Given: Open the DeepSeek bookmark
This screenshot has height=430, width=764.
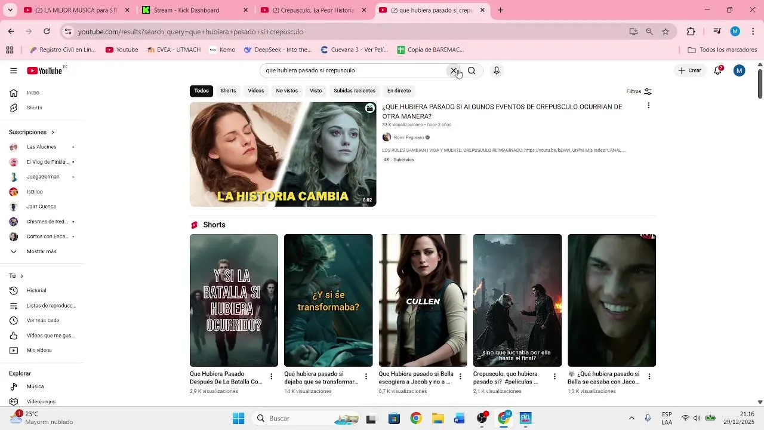Looking at the screenshot, I should click(278, 50).
